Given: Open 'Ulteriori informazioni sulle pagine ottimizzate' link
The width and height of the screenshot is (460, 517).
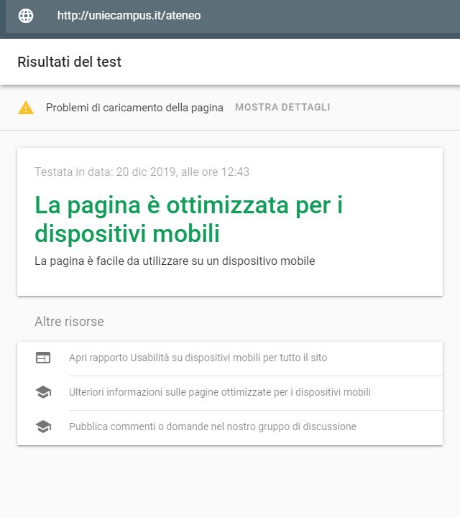Looking at the screenshot, I should pyautogui.click(x=220, y=392).
